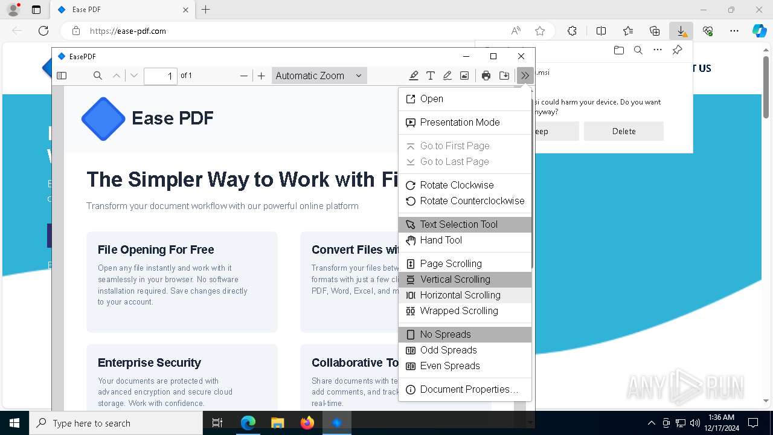Go to next page arrow
Image resolution: width=773 pixels, height=435 pixels.
134,76
